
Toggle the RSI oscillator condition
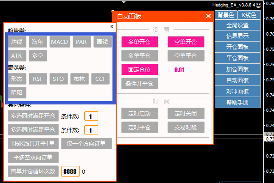point(38,79)
